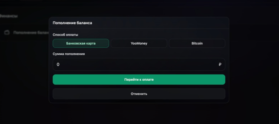
Task: Proceed to payment via the green button
Action: [x=139, y=80]
